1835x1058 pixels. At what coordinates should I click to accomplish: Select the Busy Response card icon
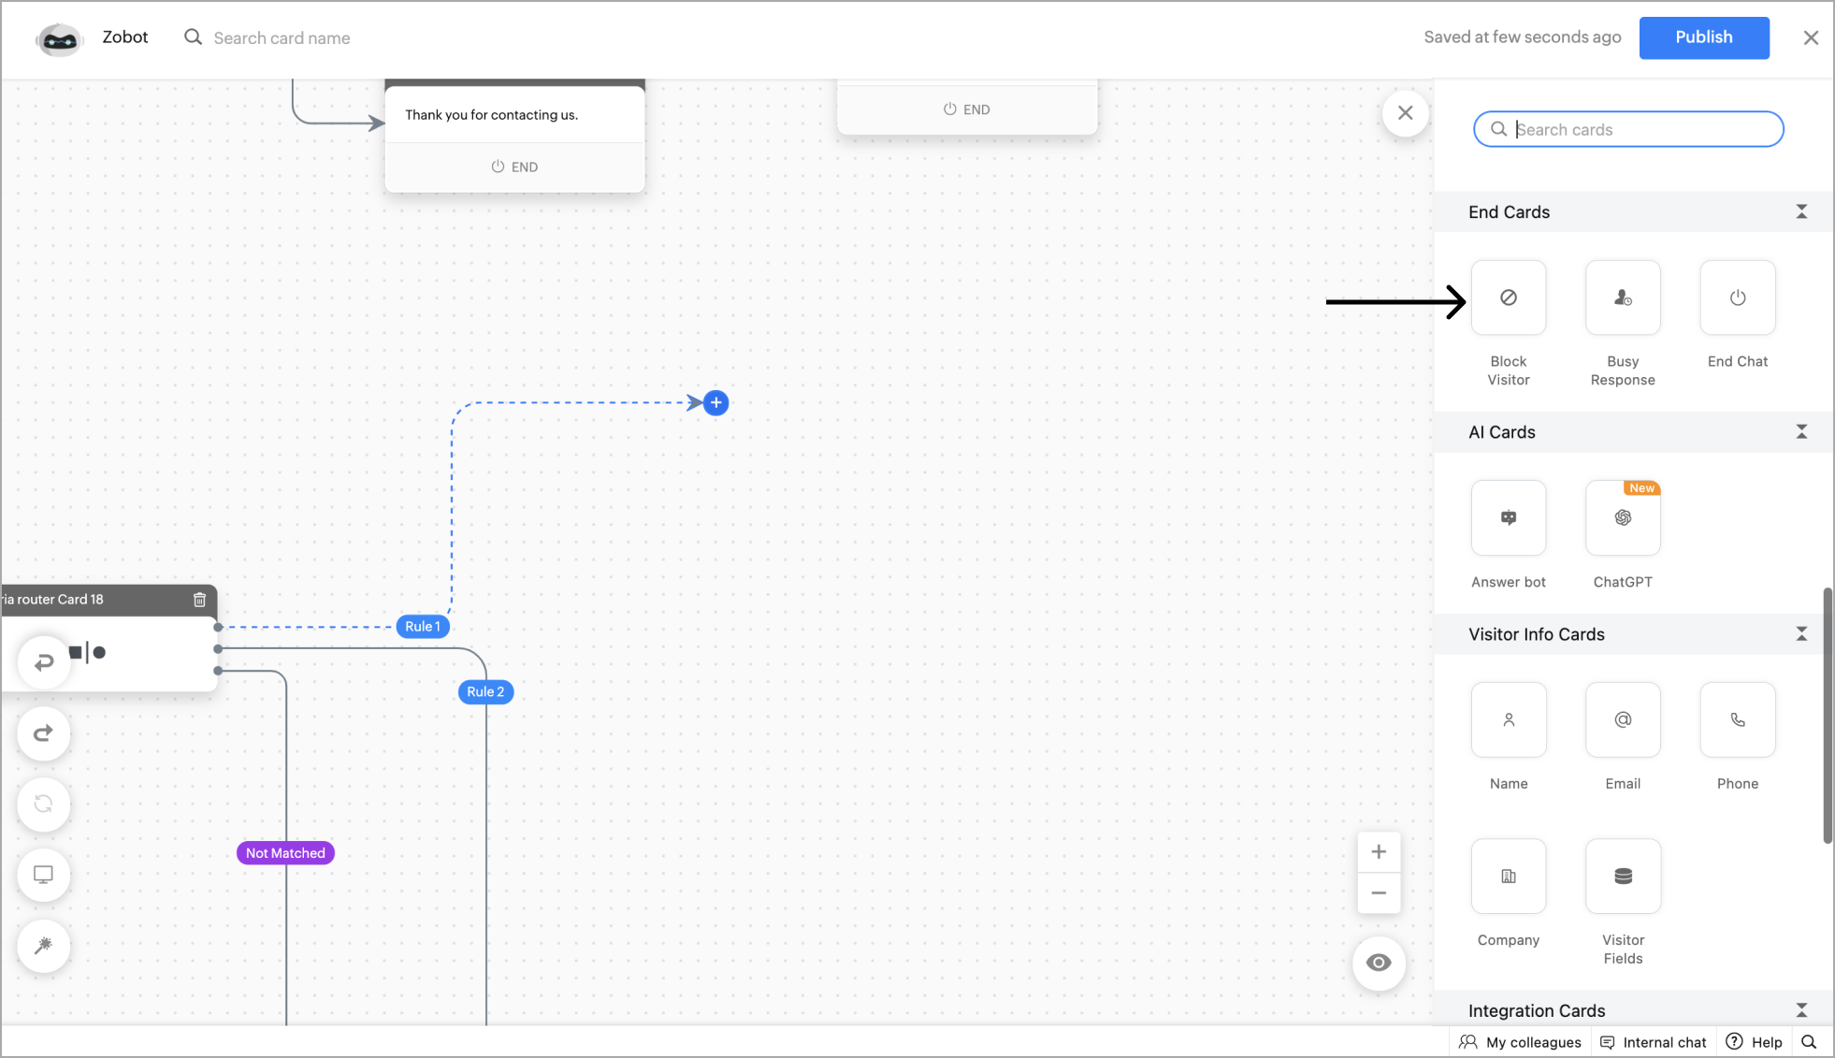pyautogui.click(x=1622, y=297)
